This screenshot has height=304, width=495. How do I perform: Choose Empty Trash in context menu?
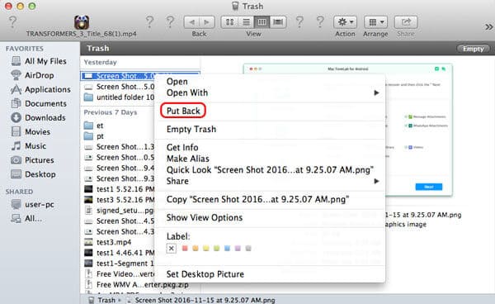pos(191,129)
